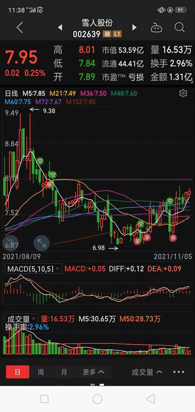Tap the M60:7.75 moving average label
195x412 pixels.
(18, 102)
